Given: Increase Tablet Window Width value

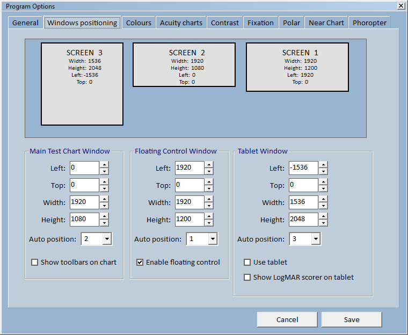Looking at the screenshot, I should (x=323, y=199).
